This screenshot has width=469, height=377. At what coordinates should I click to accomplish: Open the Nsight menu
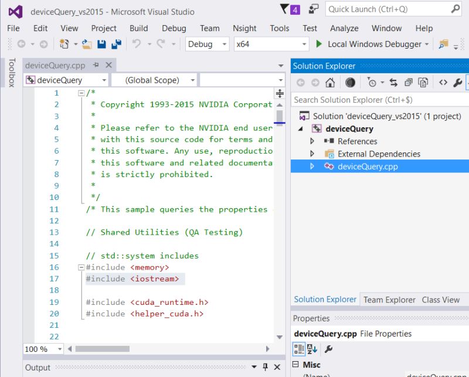click(244, 28)
